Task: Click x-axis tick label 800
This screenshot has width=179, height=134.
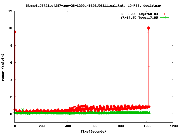Action: point(121,126)
